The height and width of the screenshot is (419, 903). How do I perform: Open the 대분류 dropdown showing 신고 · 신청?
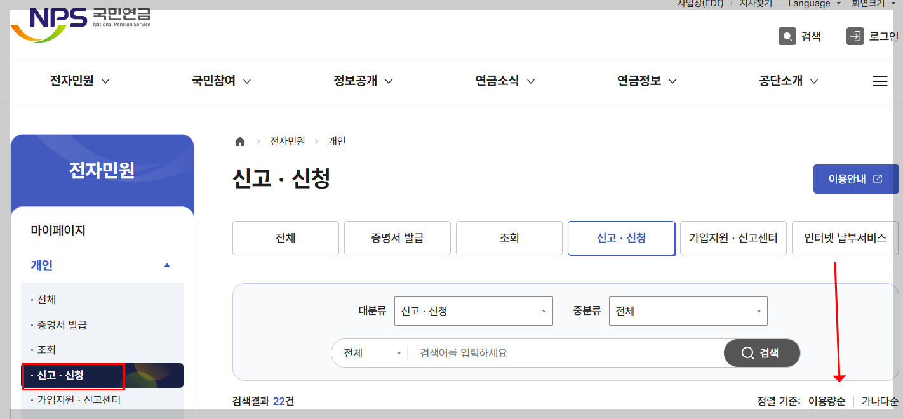point(474,311)
